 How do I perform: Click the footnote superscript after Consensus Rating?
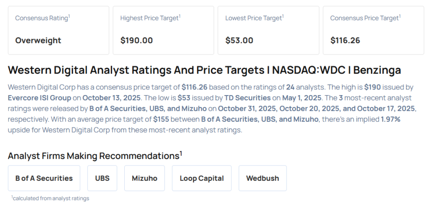(x=69, y=17)
